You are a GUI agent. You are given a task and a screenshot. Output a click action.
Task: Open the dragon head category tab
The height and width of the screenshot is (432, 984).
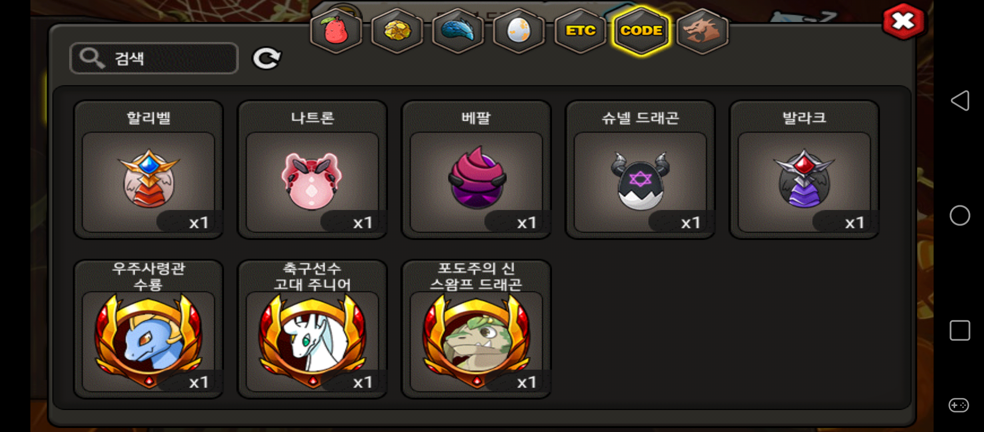coord(702,31)
